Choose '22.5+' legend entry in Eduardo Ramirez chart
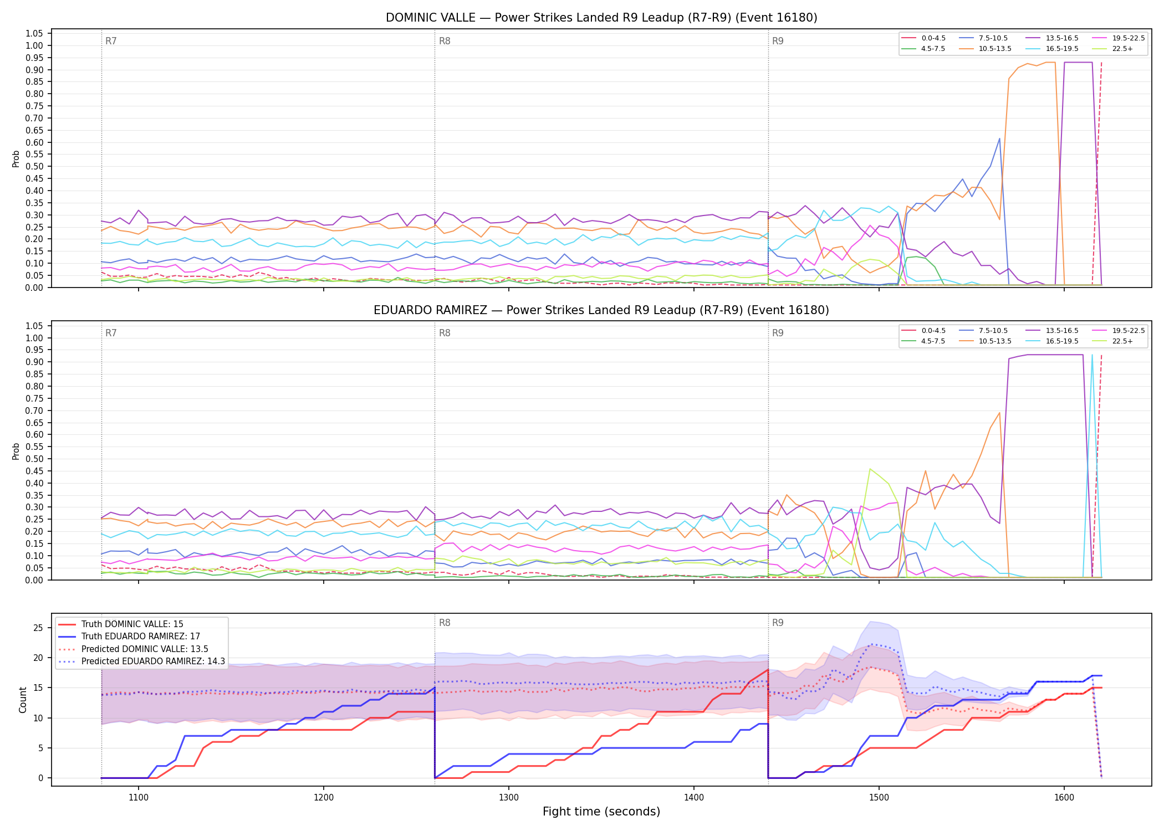The image size is (1164, 831). click(1113, 341)
